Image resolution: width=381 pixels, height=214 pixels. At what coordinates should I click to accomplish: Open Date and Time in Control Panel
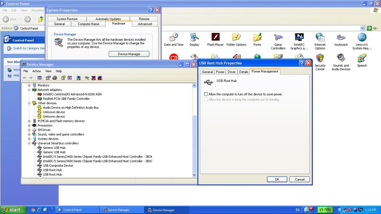[174, 39]
